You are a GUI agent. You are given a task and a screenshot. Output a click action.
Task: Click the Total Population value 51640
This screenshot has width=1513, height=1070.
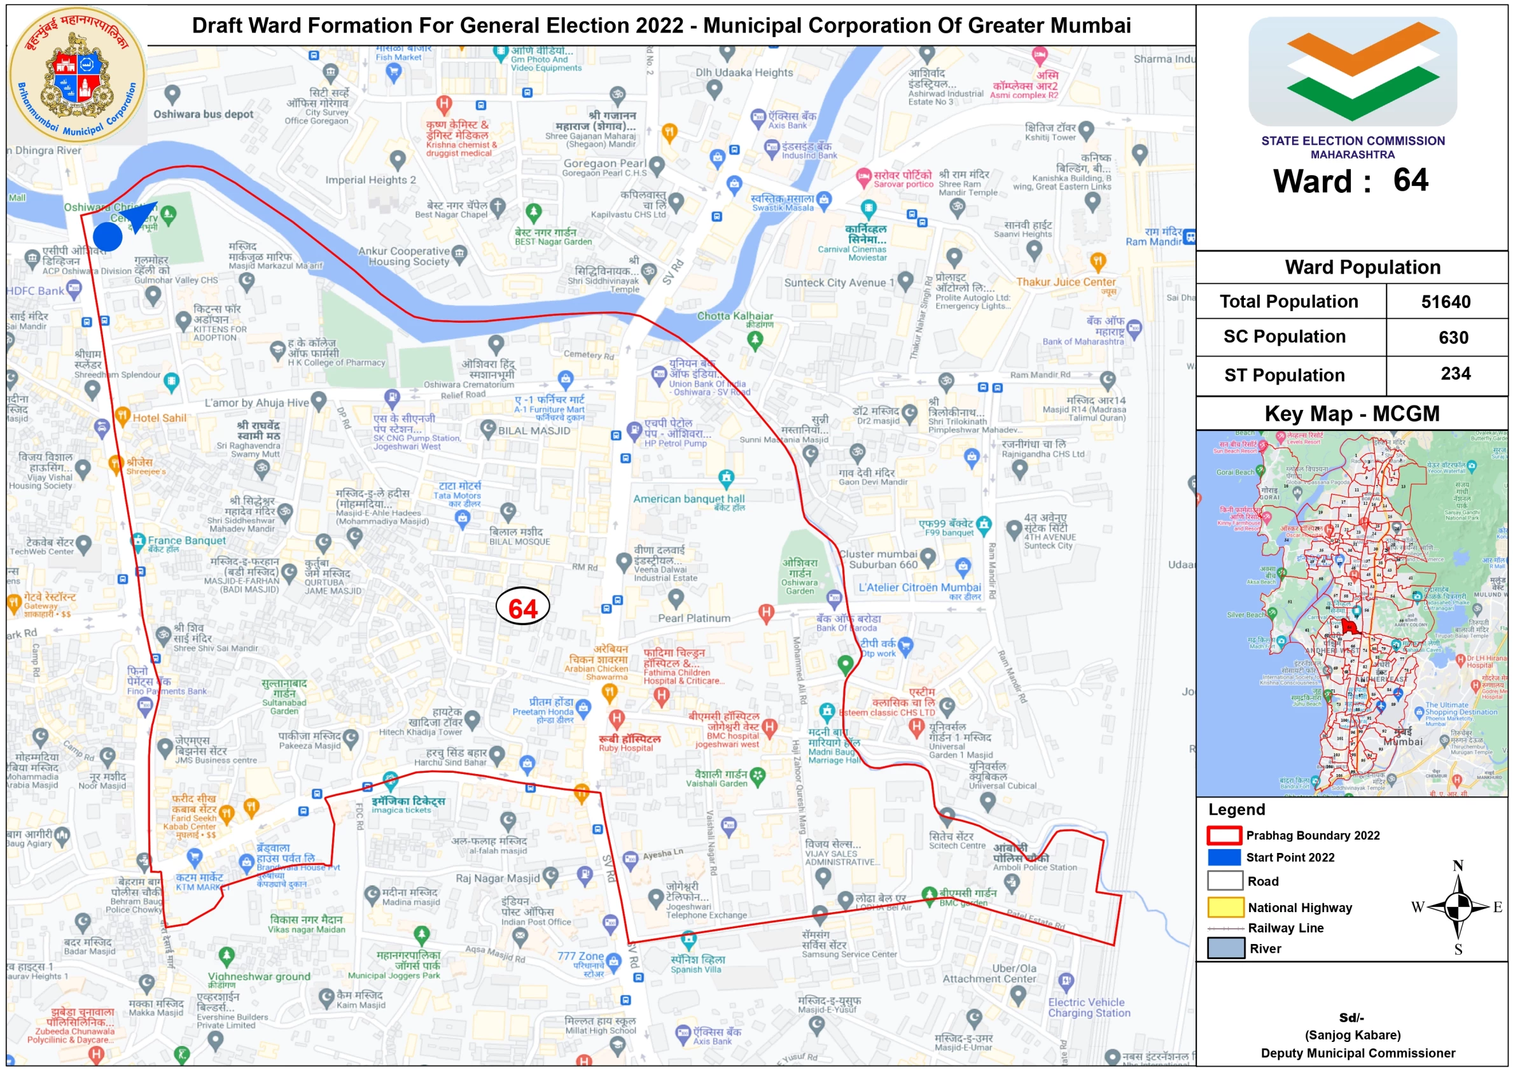click(1445, 302)
